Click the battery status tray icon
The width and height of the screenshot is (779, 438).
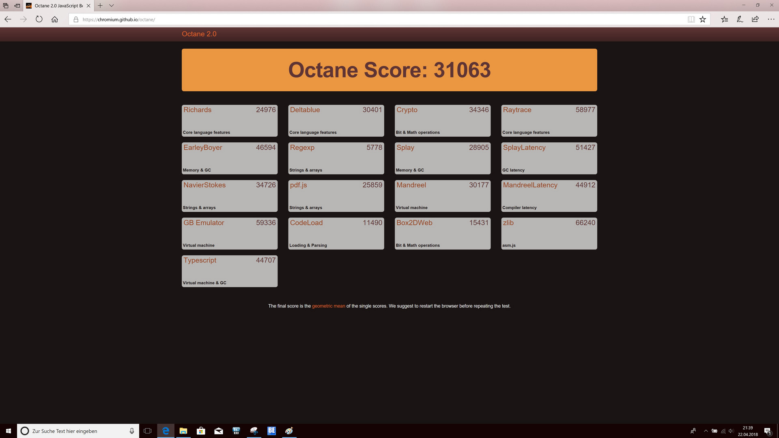(714, 431)
